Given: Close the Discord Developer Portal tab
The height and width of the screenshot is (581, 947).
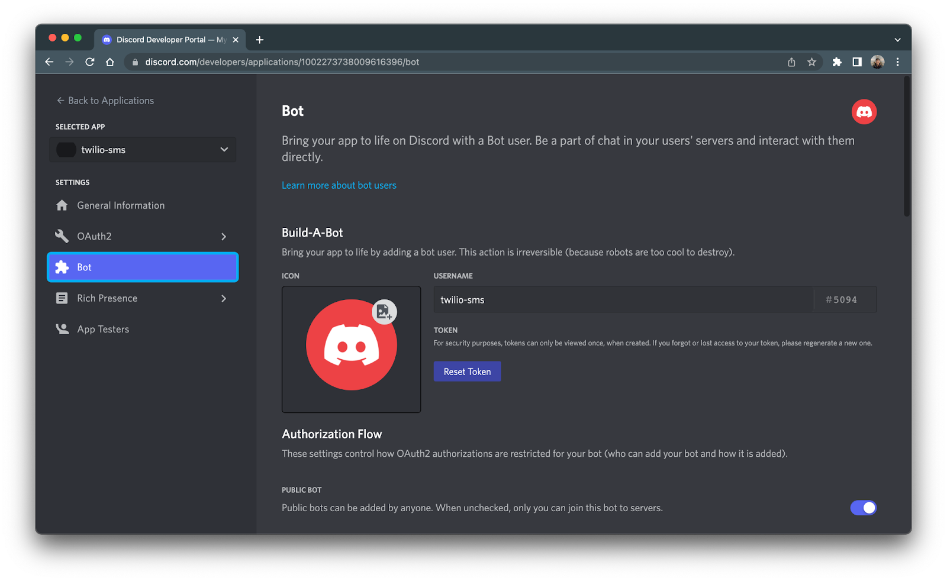Looking at the screenshot, I should click(x=236, y=40).
